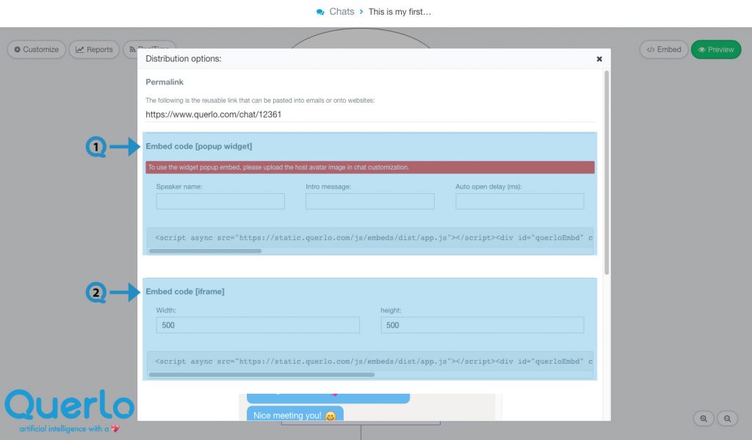Click the Permalink heading
This screenshot has height=440, width=752.
pyautogui.click(x=164, y=82)
